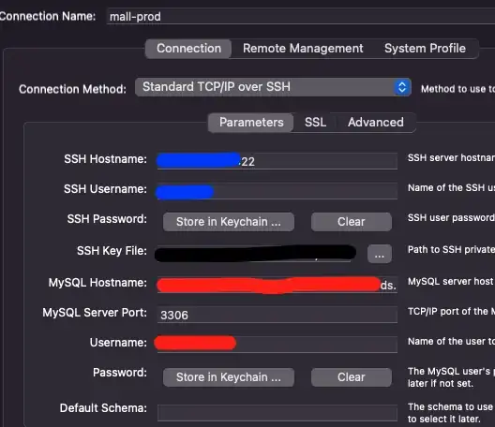Click the MySQL Server Port label
Screen dimensions: 495x427
(95, 313)
